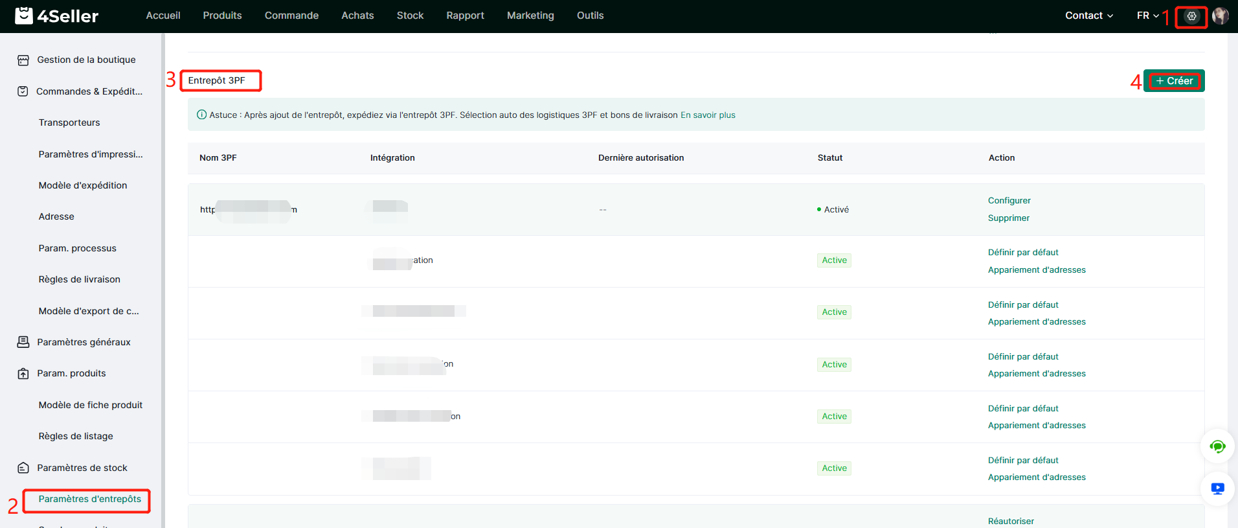
Task: Open the FR language dropdown
Action: coord(1147,16)
